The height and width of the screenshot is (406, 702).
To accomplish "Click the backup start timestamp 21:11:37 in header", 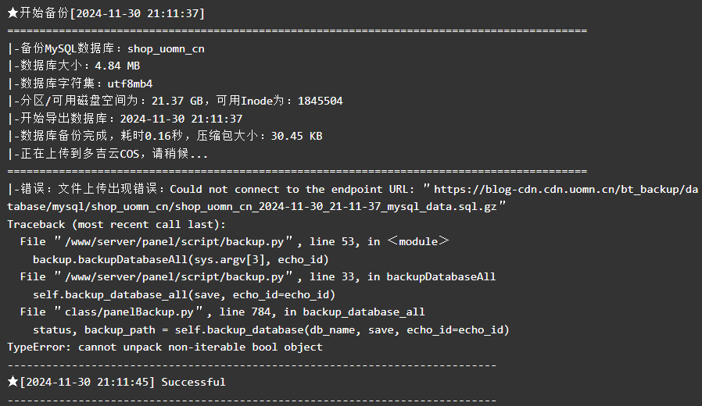I will pos(173,13).
